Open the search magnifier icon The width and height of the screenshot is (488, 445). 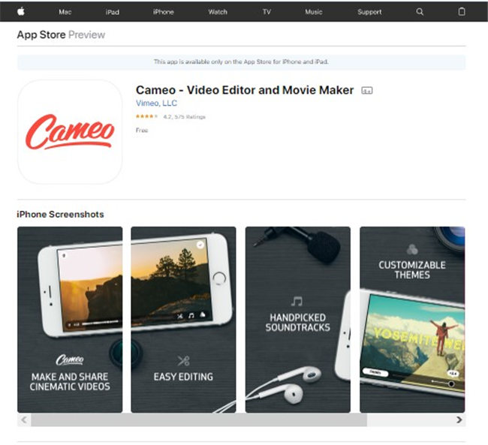tap(420, 12)
